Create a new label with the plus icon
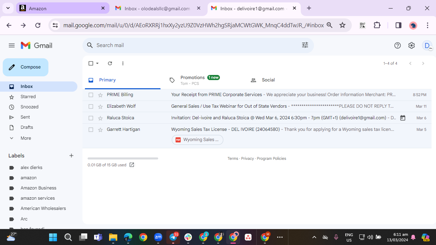The width and height of the screenshot is (436, 245). (71, 156)
